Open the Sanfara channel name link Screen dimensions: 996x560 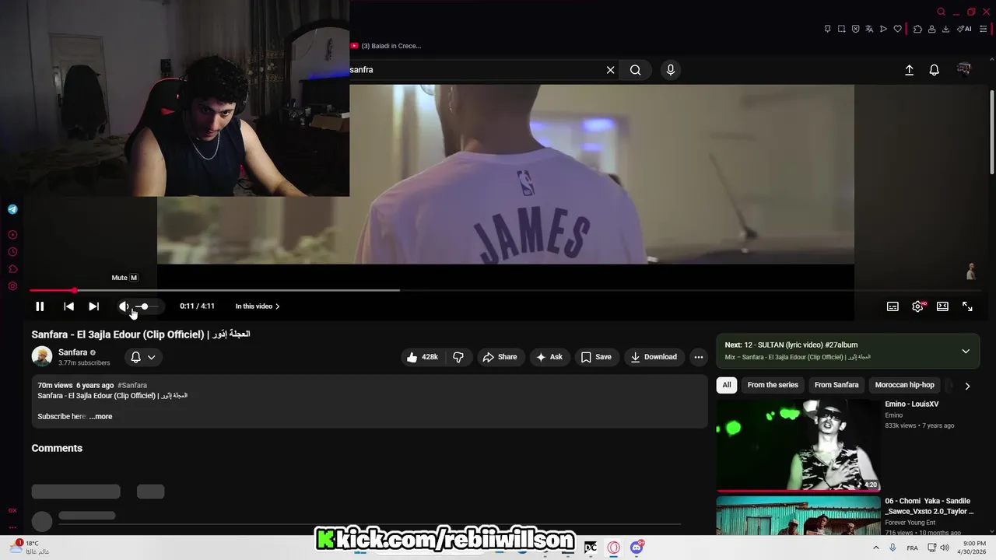tap(72, 352)
